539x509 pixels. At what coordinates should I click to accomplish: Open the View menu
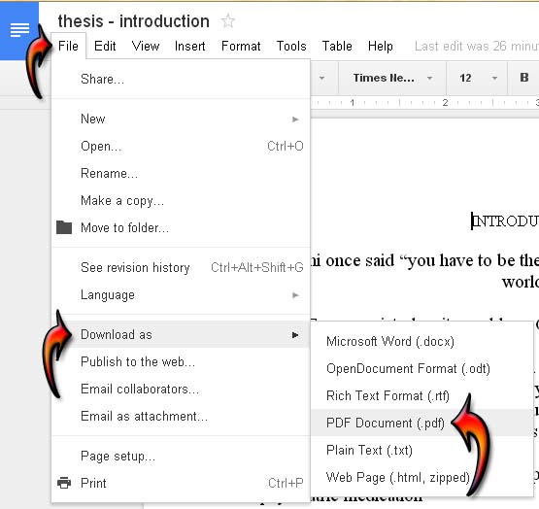146,46
